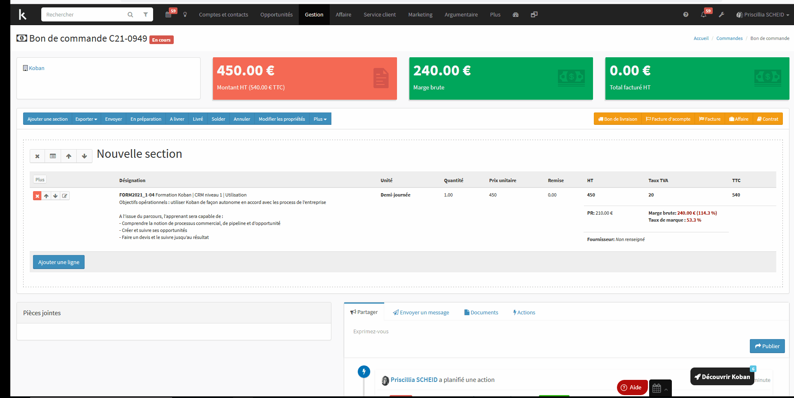This screenshot has width=794, height=398.
Task: Expand the small chevron beside the calendar widget
Action: [x=666, y=389]
